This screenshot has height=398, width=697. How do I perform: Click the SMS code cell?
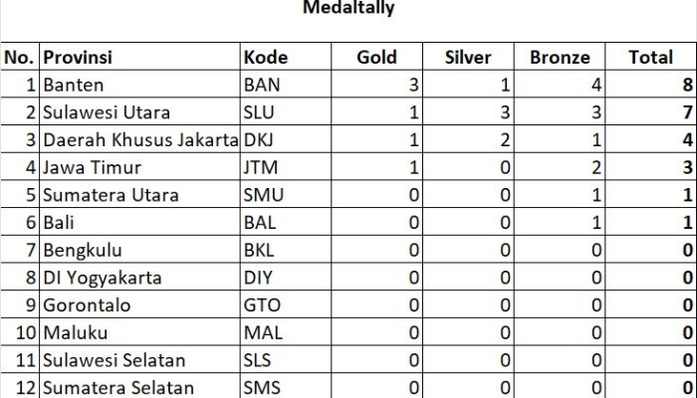pyautogui.click(x=262, y=387)
